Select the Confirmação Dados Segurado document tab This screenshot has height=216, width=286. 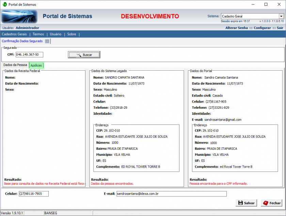coord(22,41)
